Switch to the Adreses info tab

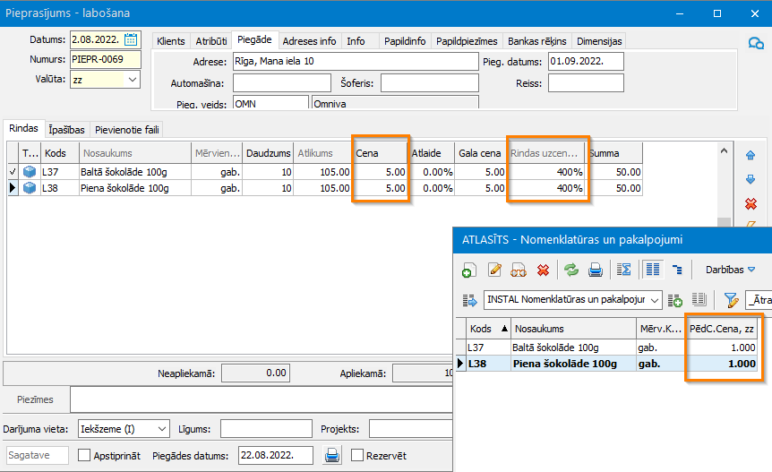309,41
